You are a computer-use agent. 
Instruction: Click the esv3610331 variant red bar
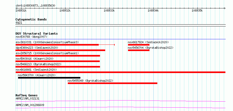[x=57, y=45]
